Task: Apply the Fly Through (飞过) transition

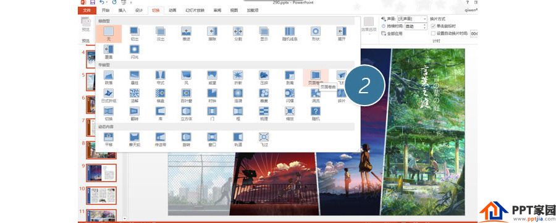Action: pyautogui.click(x=264, y=140)
